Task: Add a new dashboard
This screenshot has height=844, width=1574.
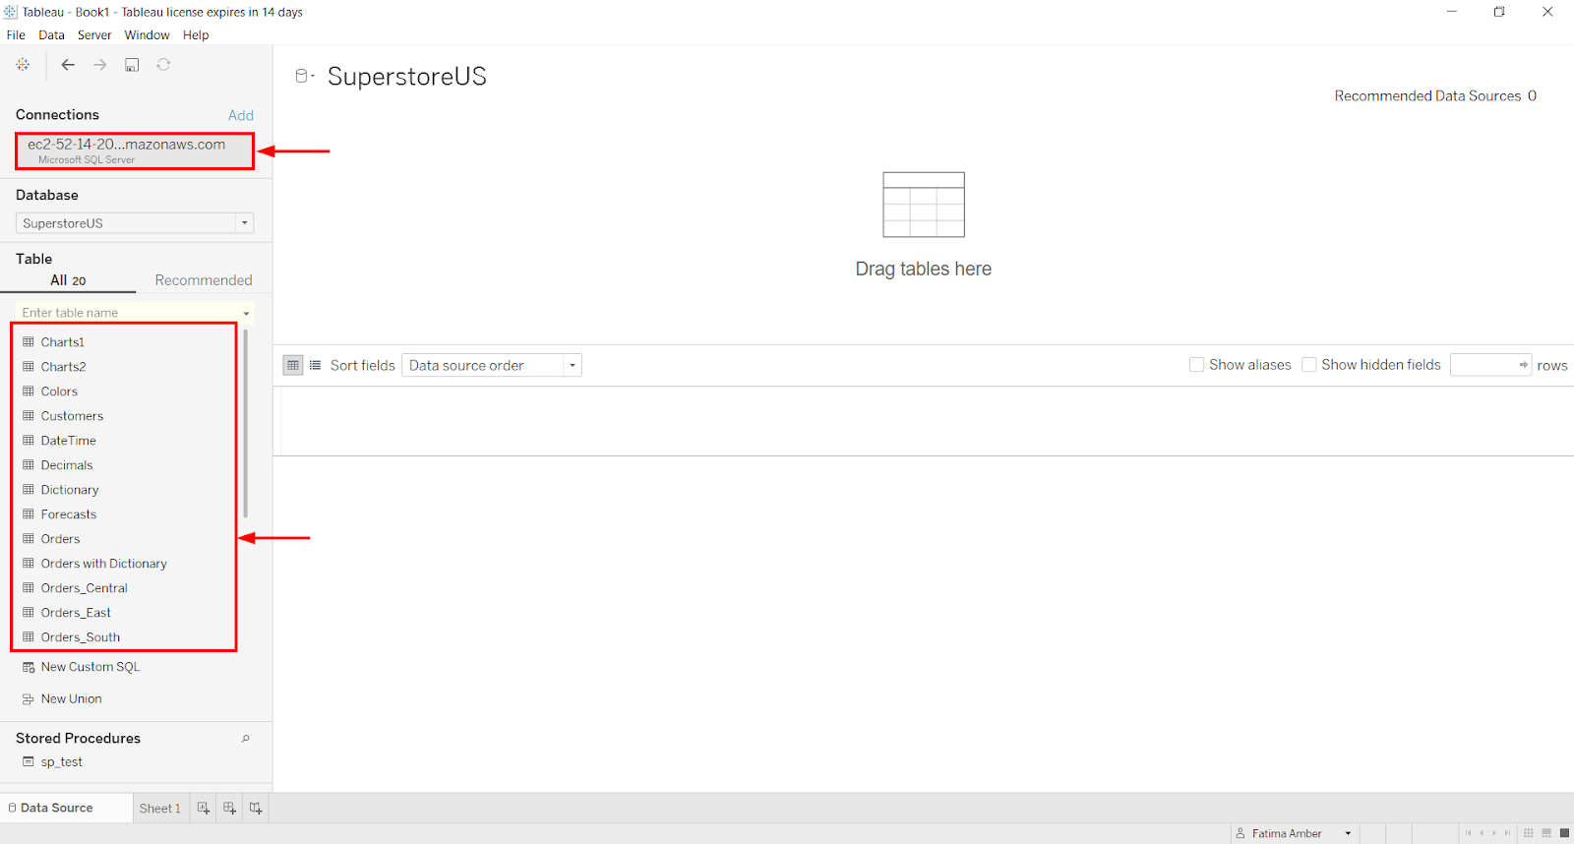Action: coord(229,808)
